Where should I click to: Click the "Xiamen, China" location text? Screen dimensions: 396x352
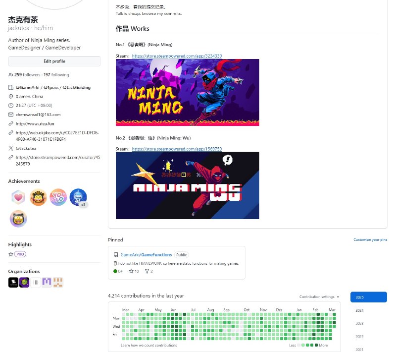tap(29, 96)
